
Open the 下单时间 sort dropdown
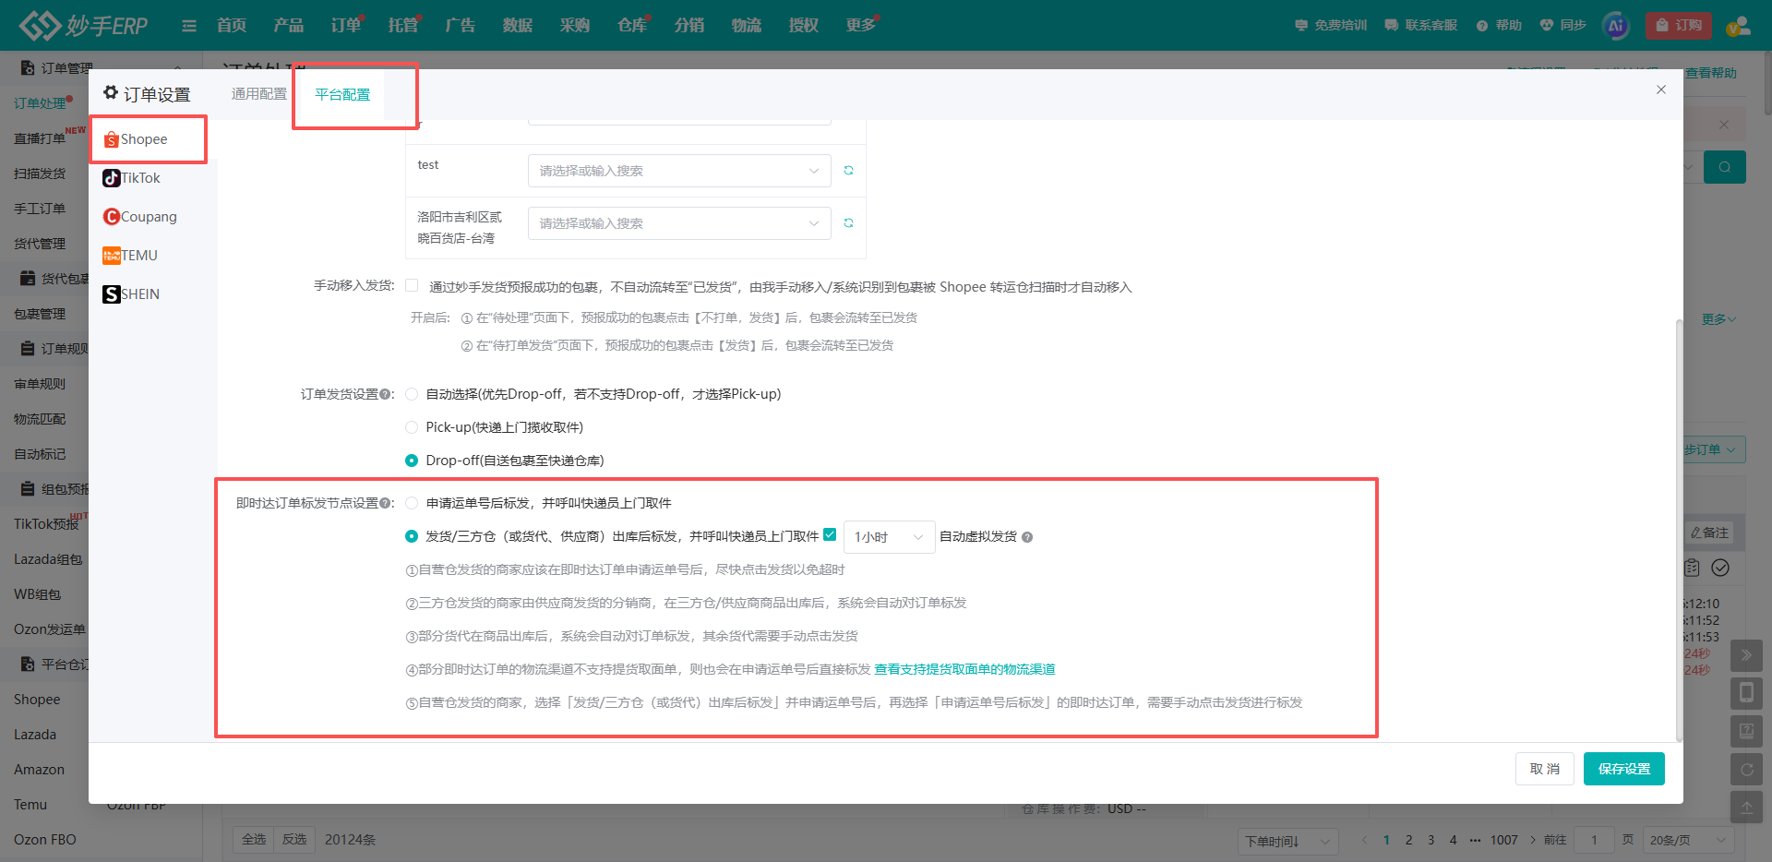point(1288,841)
